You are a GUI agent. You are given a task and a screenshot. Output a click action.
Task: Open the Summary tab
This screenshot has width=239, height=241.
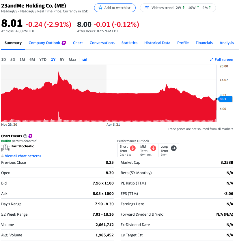pyautogui.click(x=13, y=43)
